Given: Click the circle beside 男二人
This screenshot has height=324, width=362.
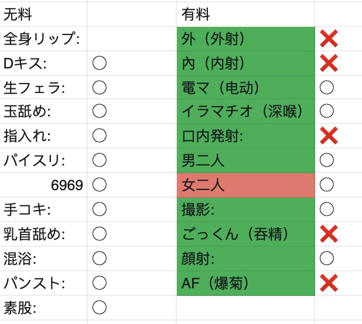Looking at the screenshot, I should click(327, 160).
